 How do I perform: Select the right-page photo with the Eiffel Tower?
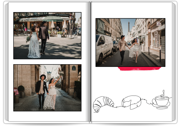(x=130, y=42)
